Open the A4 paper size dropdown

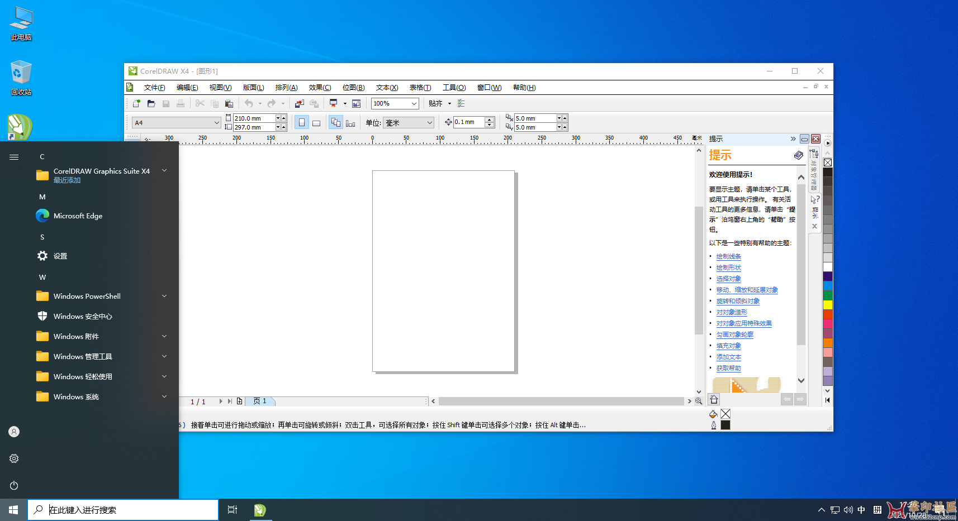[x=216, y=122]
